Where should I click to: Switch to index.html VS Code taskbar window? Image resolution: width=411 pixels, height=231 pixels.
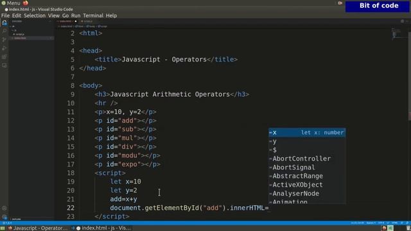(101, 228)
